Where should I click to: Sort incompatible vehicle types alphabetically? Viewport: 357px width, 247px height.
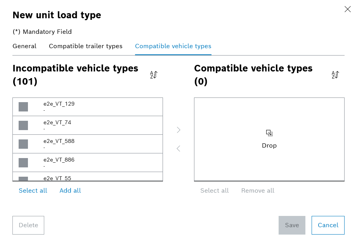pos(154,75)
